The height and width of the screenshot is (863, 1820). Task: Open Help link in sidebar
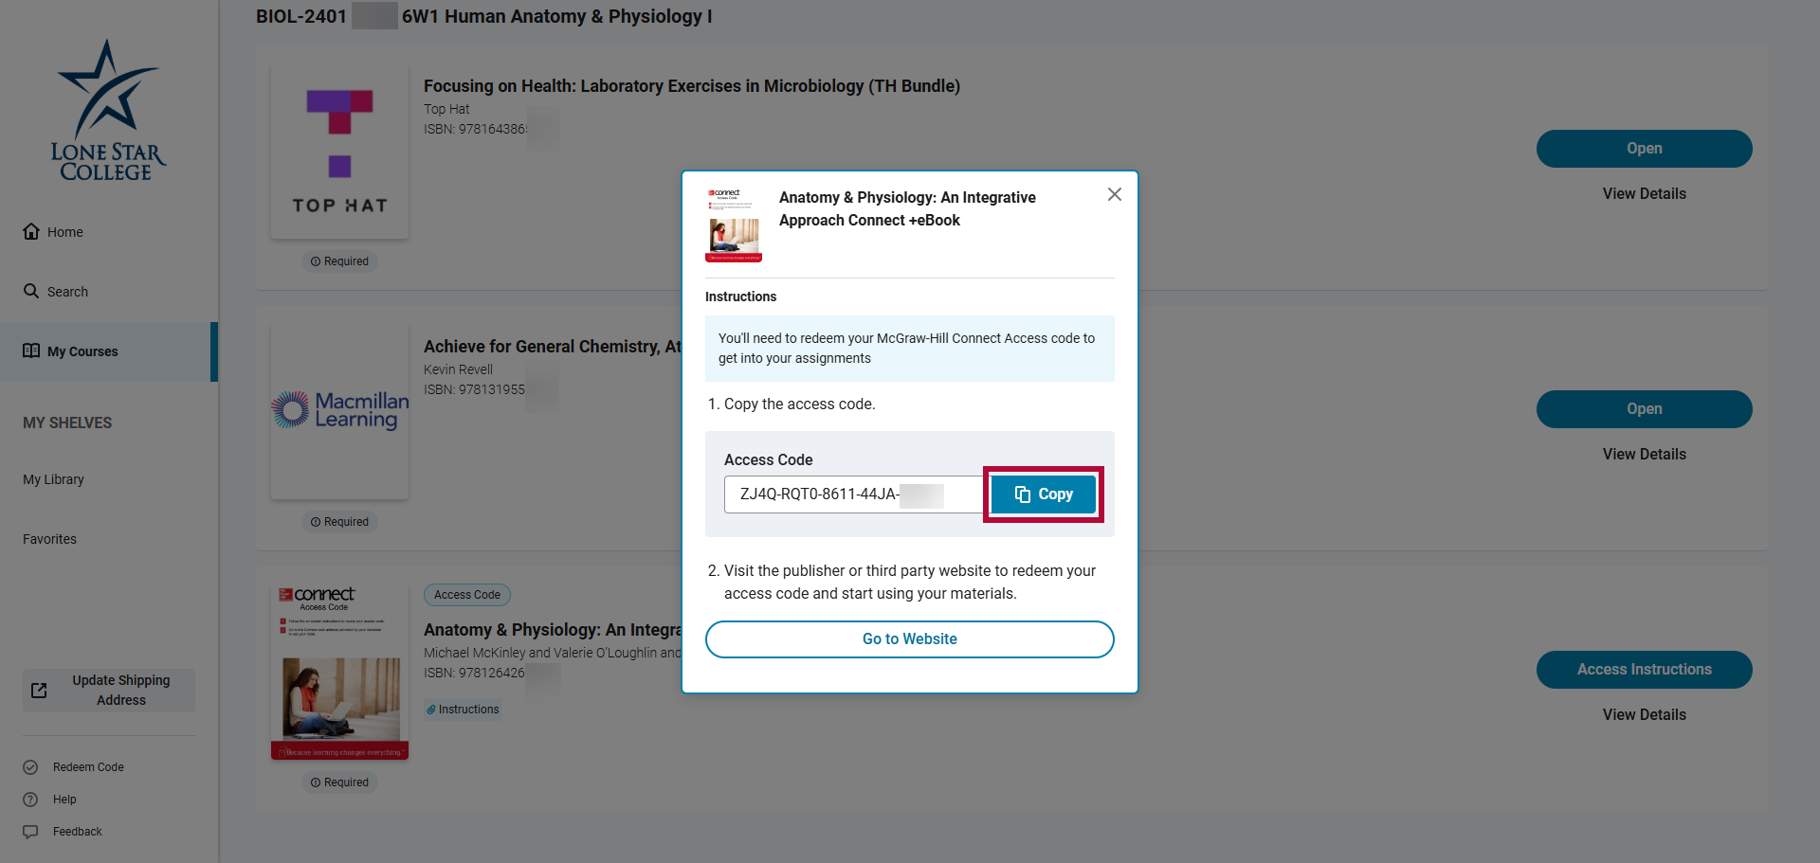(x=50, y=800)
